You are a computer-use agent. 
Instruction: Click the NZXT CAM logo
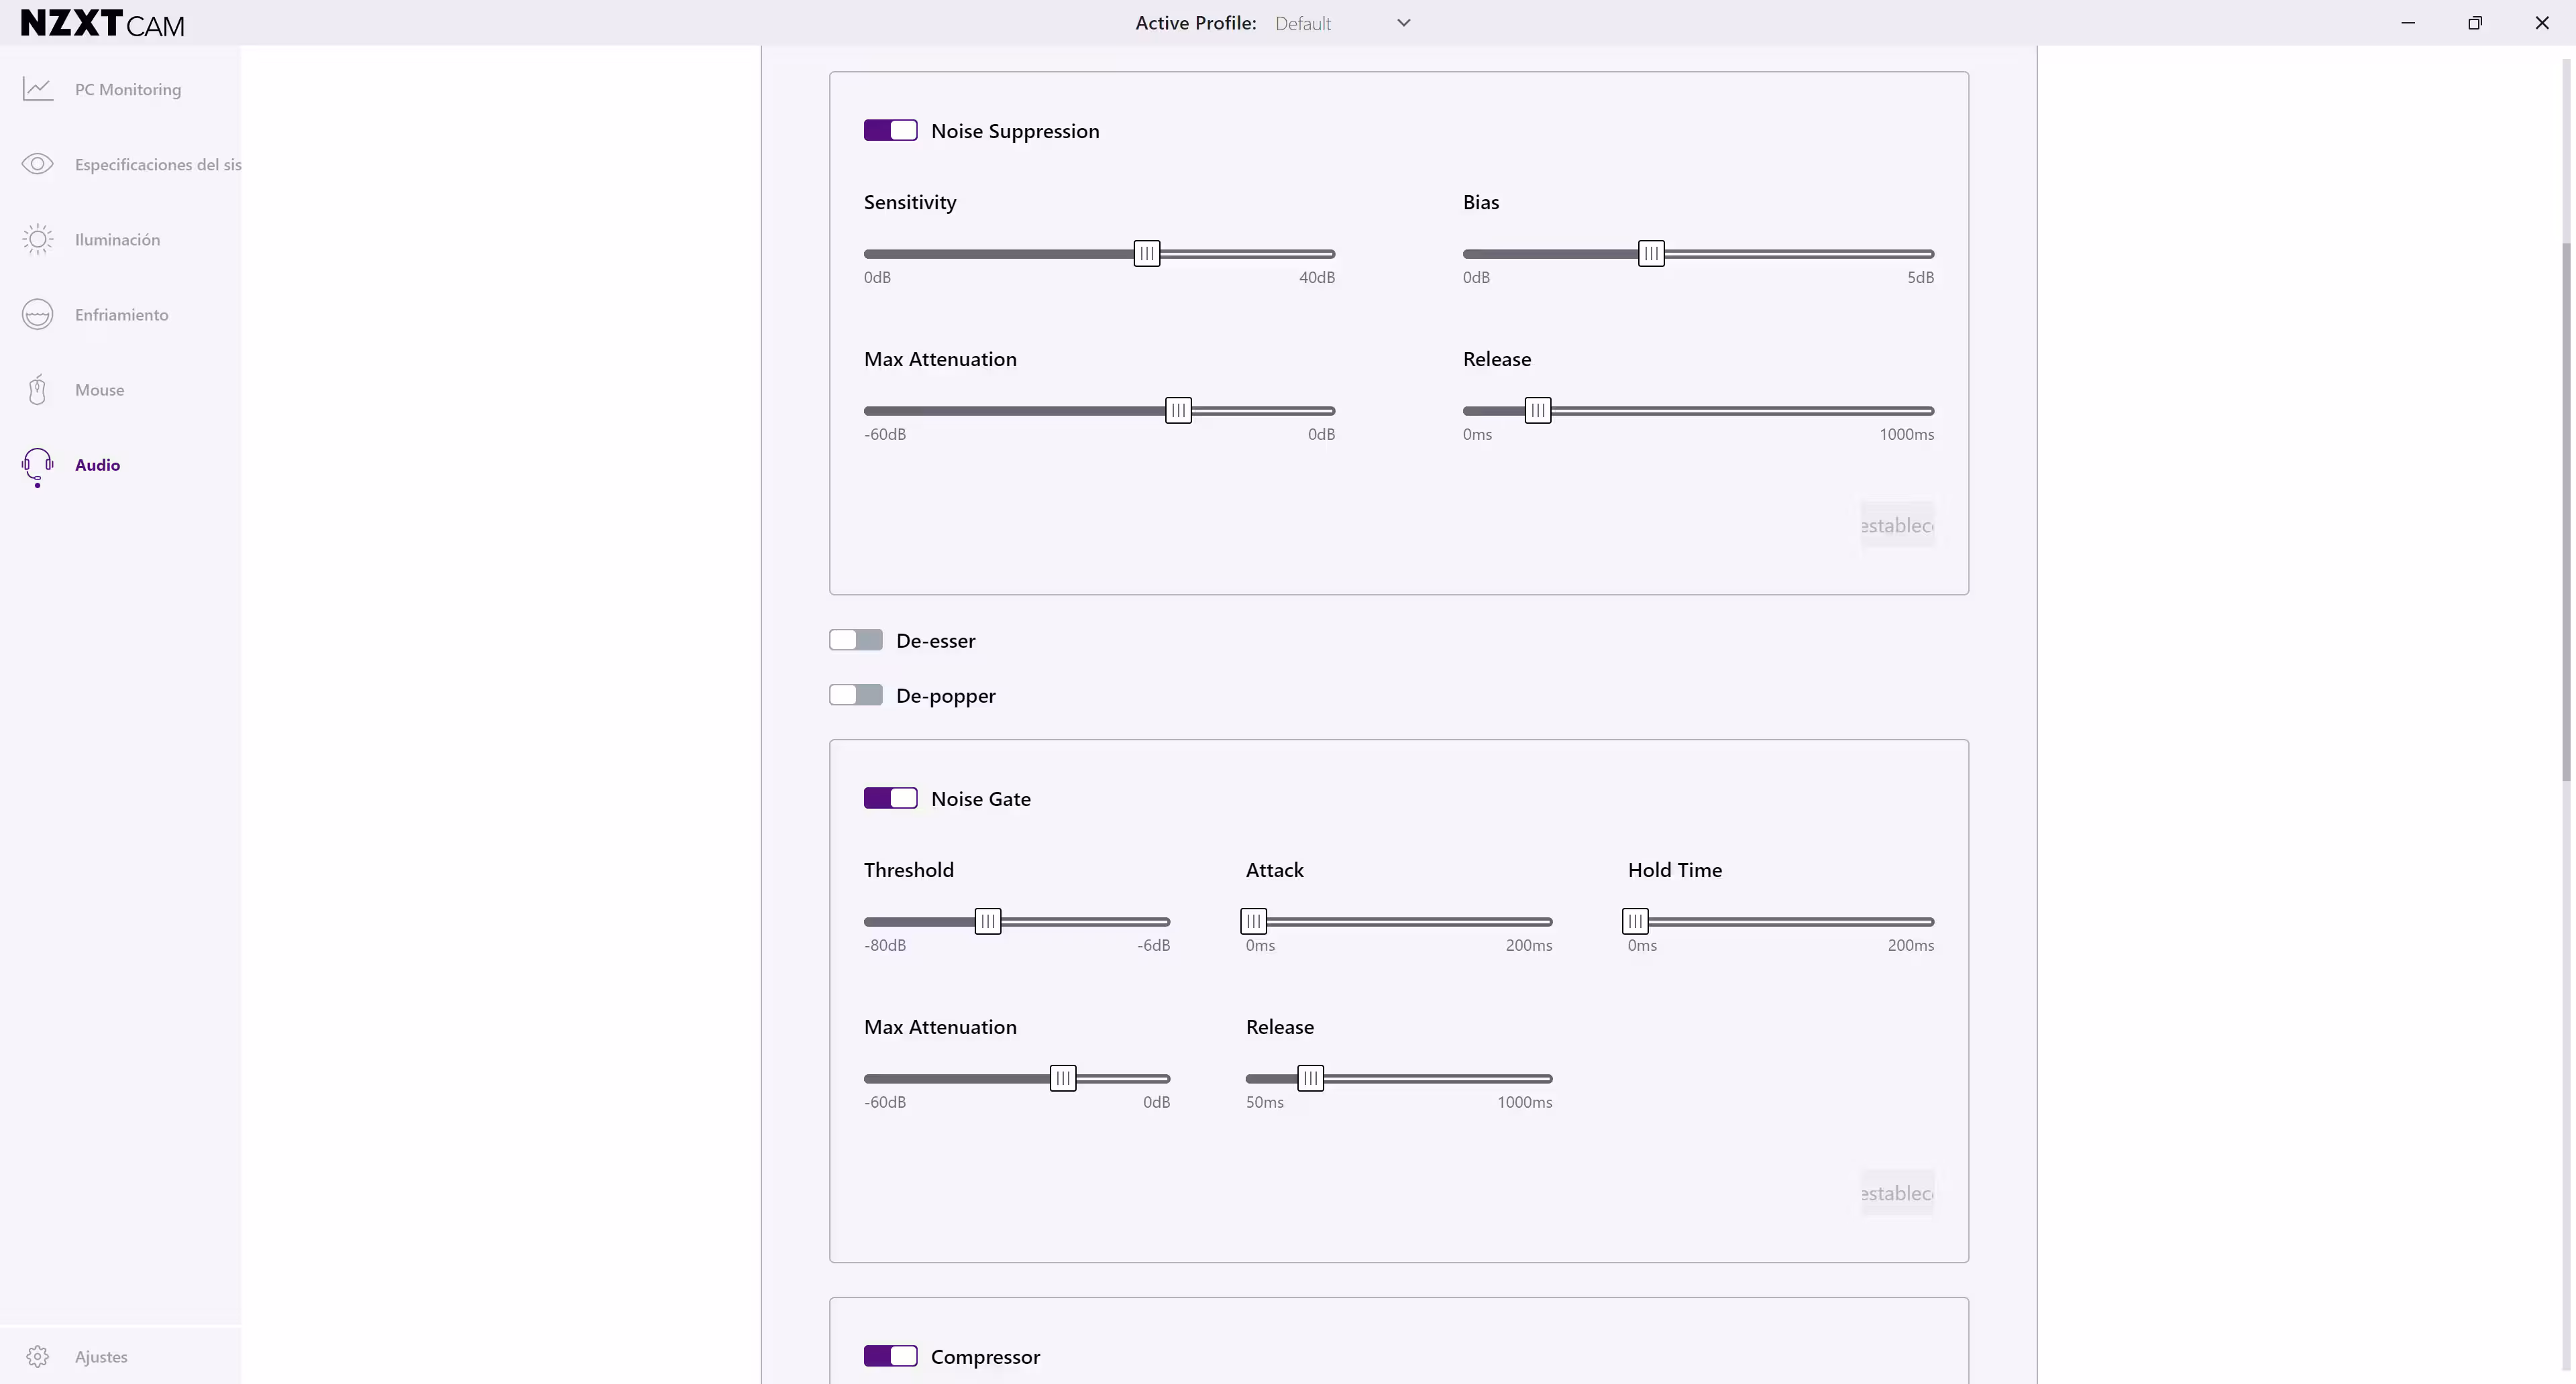[x=102, y=22]
